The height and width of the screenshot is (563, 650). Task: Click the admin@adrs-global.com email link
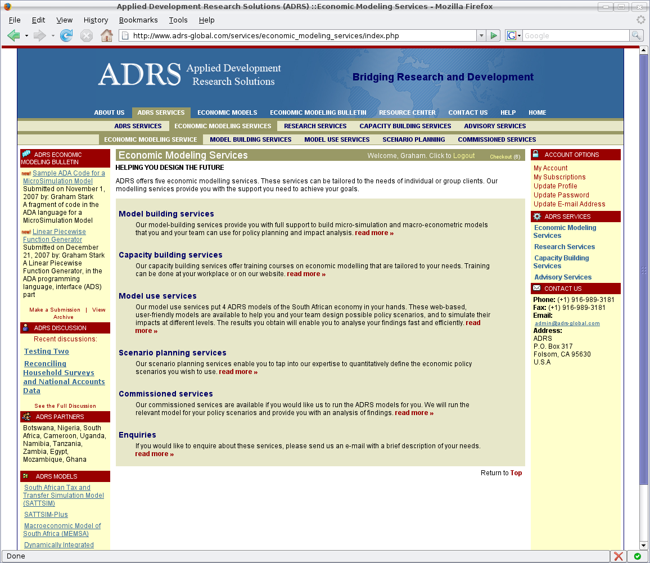coord(567,323)
